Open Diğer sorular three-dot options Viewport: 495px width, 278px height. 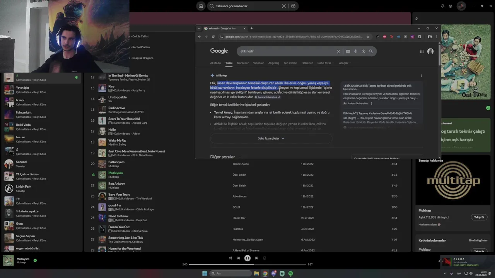click(240, 157)
